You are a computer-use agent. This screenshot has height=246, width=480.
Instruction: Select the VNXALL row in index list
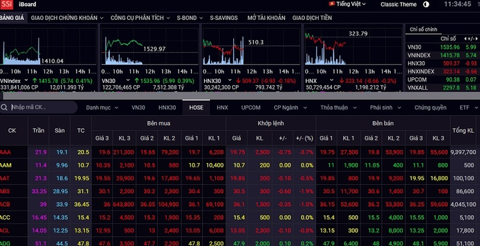pos(442,88)
